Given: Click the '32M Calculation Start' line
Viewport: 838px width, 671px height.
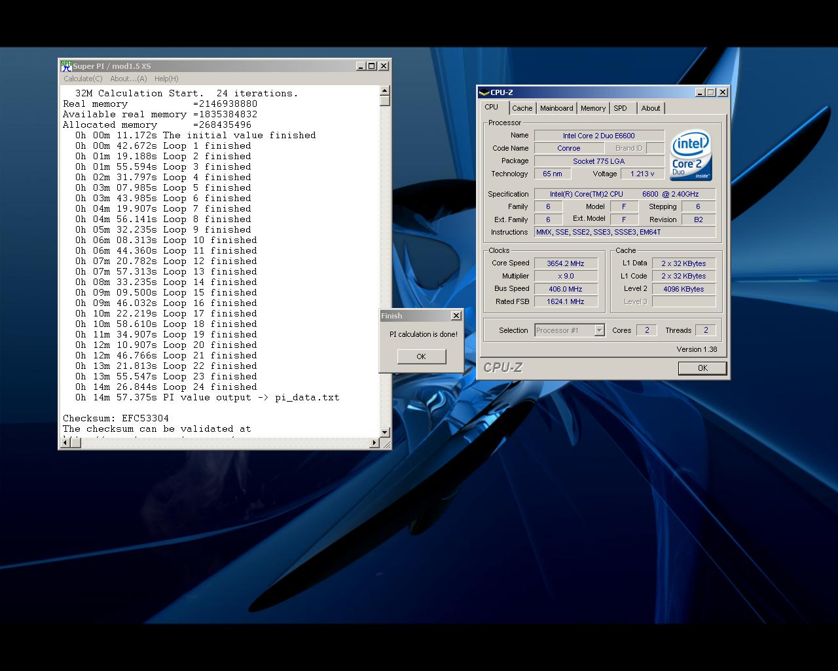Looking at the screenshot, I should coord(187,93).
